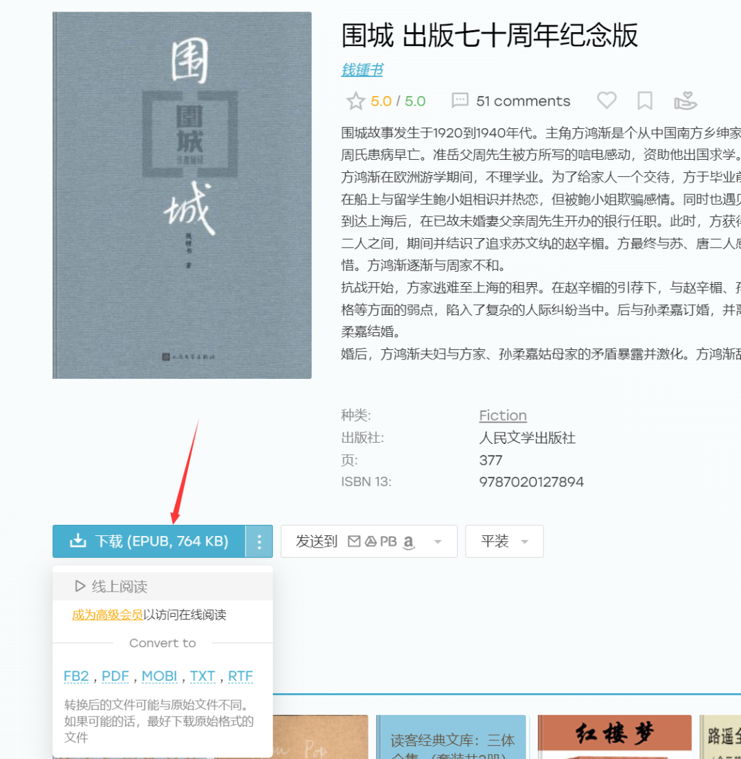741x759 pixels.
Task: Convert to MOBI format
Action: click(159, 676)
